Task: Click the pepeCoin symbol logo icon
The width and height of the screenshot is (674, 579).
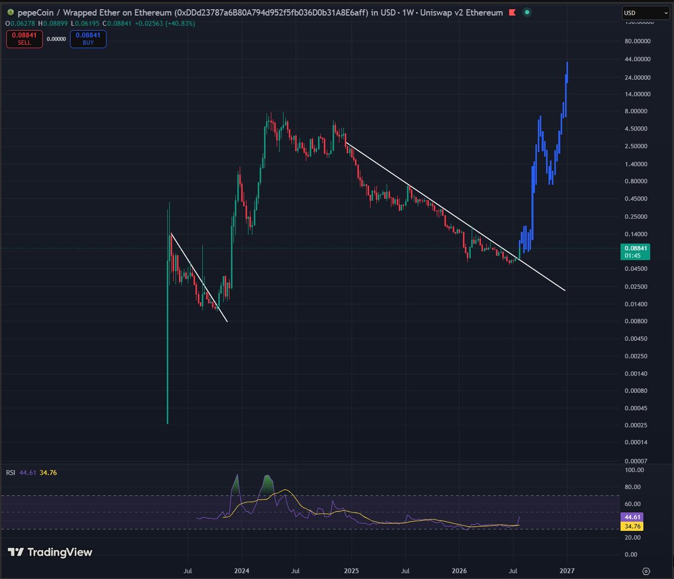Action: pos(10,13)
